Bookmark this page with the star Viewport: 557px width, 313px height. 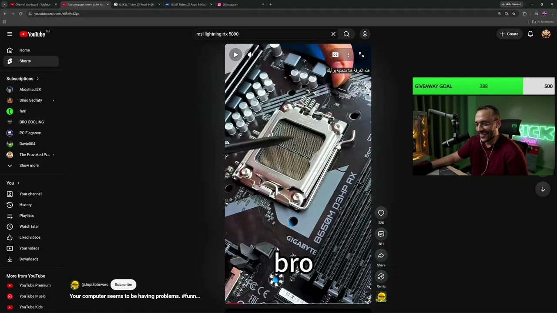513,13
